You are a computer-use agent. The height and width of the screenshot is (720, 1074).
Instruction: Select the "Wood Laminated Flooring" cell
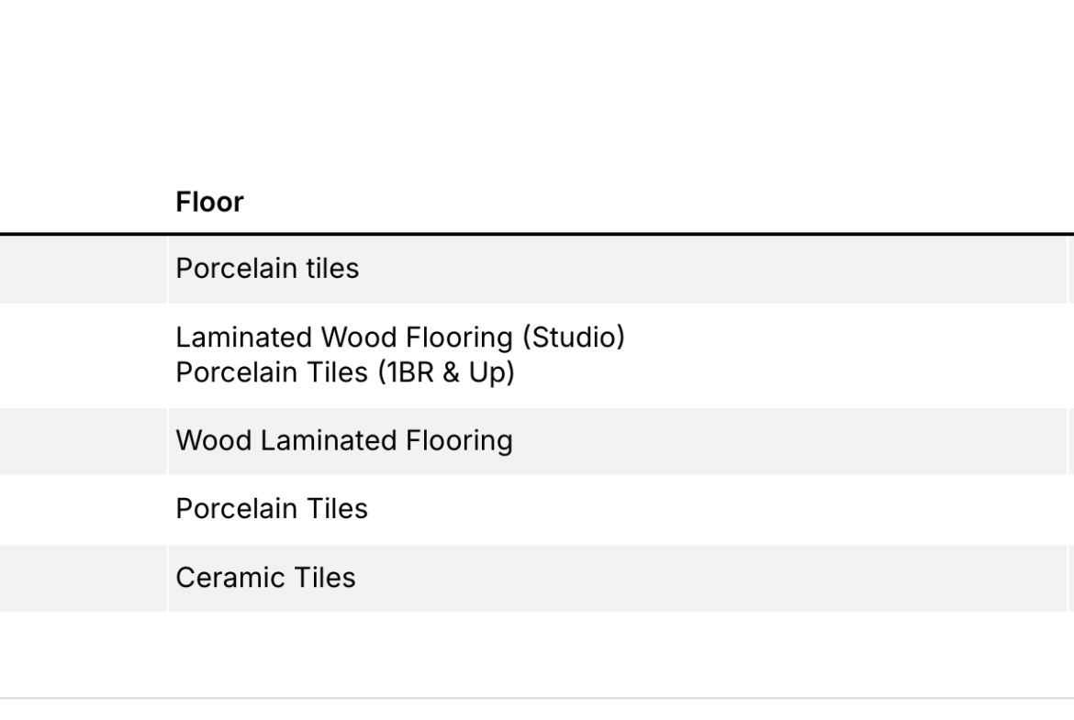(x=344, y=441)
